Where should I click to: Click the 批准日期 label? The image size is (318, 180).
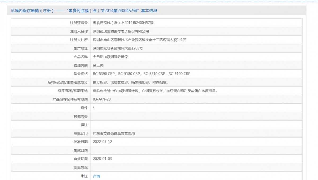coord(81,142)
